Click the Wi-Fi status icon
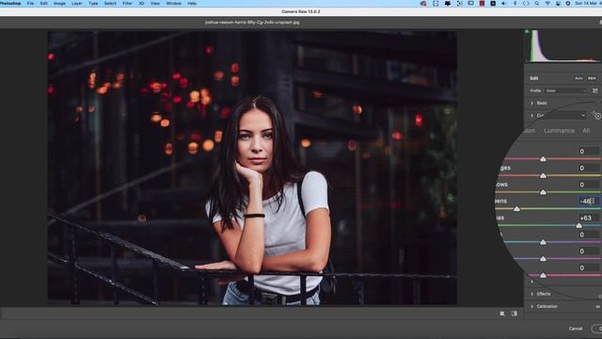 point(547,4)
